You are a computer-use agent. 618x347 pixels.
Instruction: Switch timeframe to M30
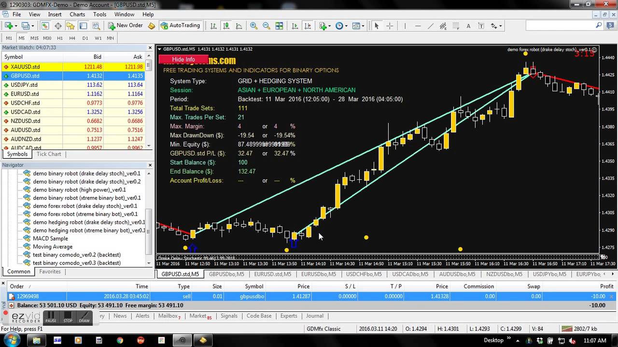47,38
